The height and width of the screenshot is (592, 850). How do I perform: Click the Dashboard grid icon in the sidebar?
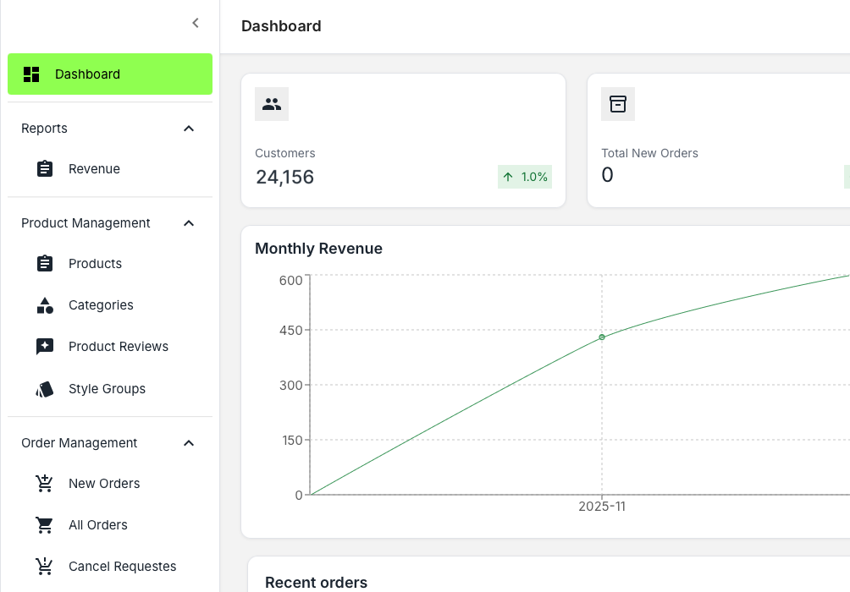tap(31, 74)
